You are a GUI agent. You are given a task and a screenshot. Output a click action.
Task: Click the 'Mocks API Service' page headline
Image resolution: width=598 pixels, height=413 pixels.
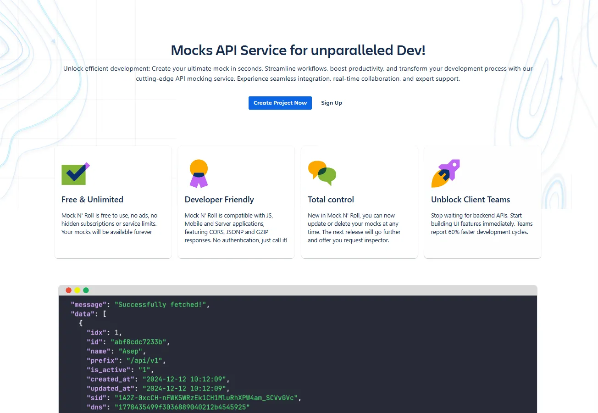tap(298, 50)
